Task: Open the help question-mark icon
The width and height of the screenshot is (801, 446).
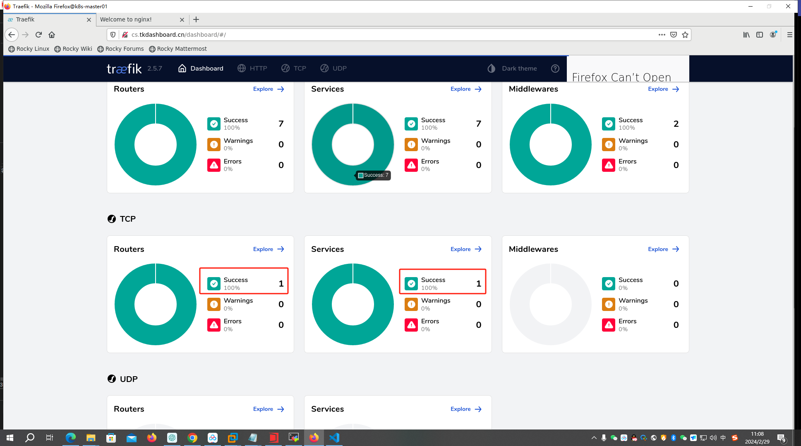Action: click(555, 69)
